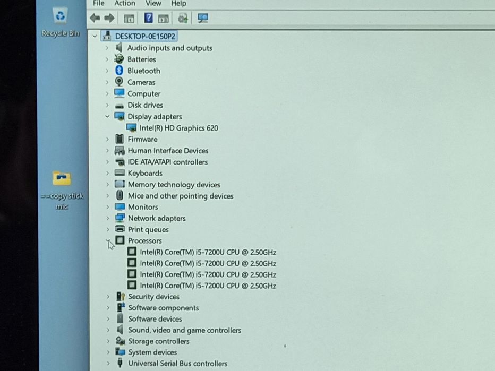Select the DESKTOP-0E150P2 computer name
495x371 pixels.
pyautogui.click(x=145, y=36)
